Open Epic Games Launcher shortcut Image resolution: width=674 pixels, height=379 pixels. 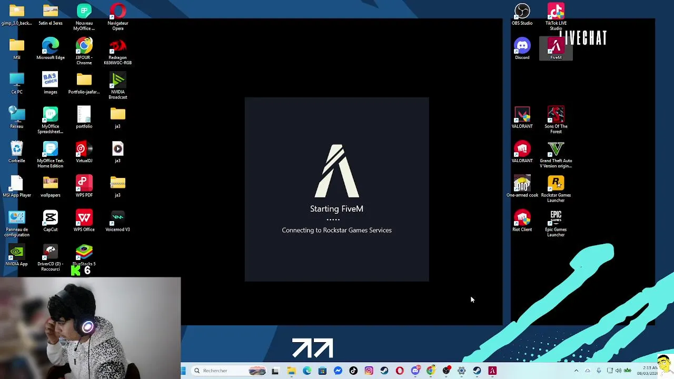[556, 223]
